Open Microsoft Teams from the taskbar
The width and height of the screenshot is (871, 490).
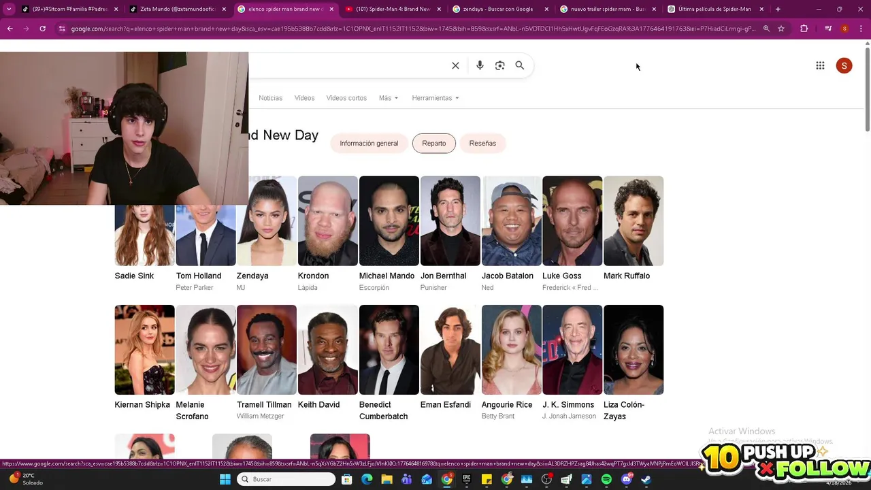407,479
